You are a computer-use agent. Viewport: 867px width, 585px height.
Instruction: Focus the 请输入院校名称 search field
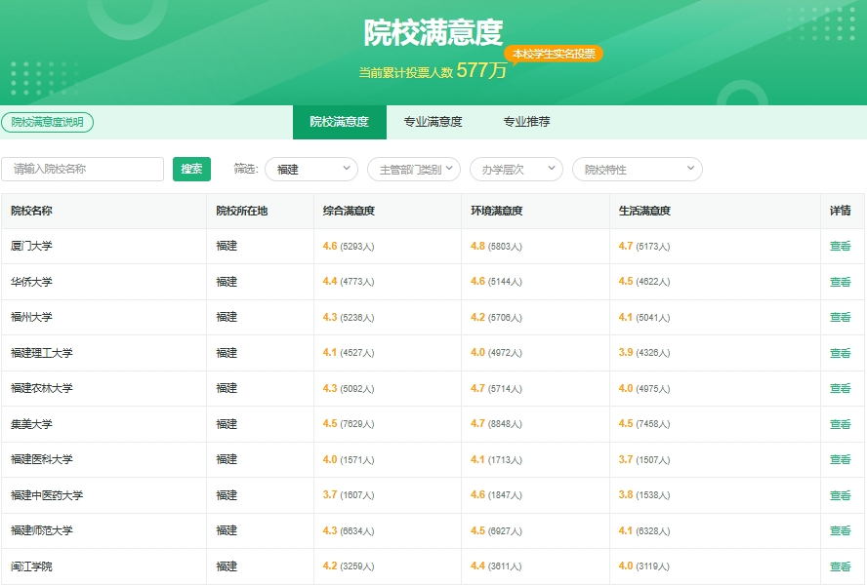pyautogui.click(x=82, y=169)
